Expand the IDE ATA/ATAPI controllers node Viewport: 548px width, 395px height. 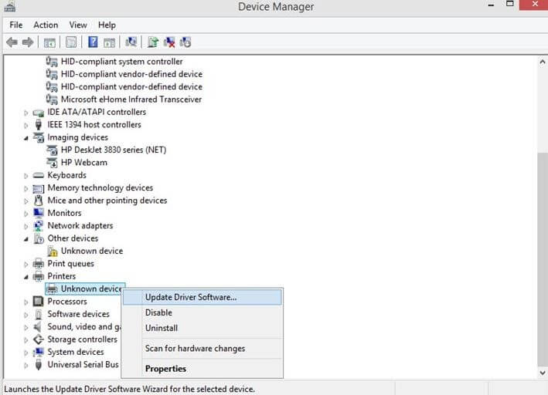click(26, 113)
